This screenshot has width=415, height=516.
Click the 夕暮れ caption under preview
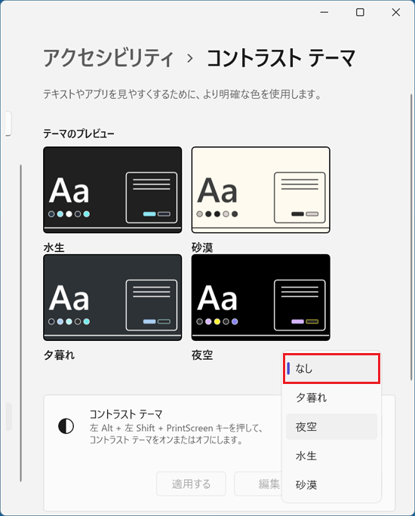[60, 355]
